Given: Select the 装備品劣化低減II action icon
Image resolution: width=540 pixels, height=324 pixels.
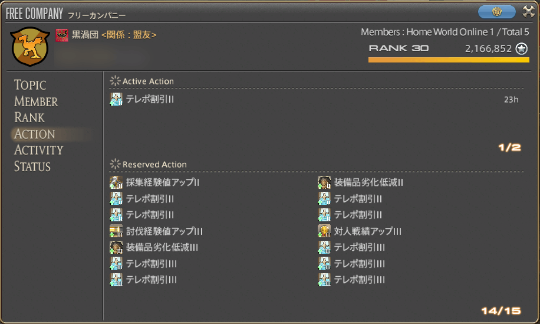Looking at the screenshot, I should (x=324, y=182).
